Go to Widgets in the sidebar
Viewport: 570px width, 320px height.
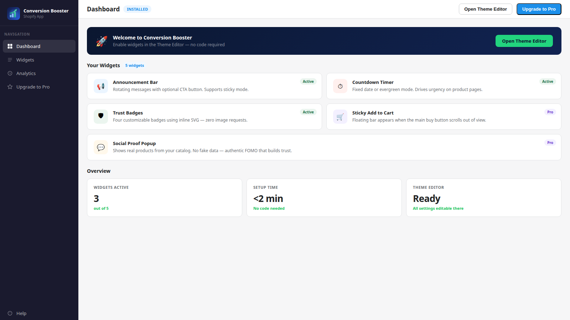click(39, 60)
